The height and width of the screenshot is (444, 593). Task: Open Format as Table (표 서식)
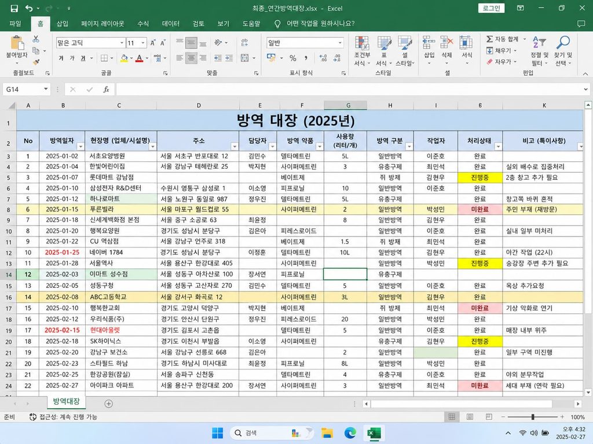point(383,51)
